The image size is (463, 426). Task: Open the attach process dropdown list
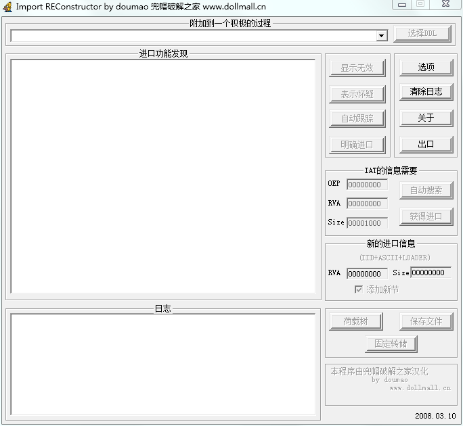point(382,35)
